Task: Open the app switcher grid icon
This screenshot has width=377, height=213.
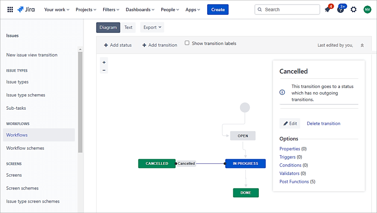Action: pyautogui.click(x=10, y=9)
